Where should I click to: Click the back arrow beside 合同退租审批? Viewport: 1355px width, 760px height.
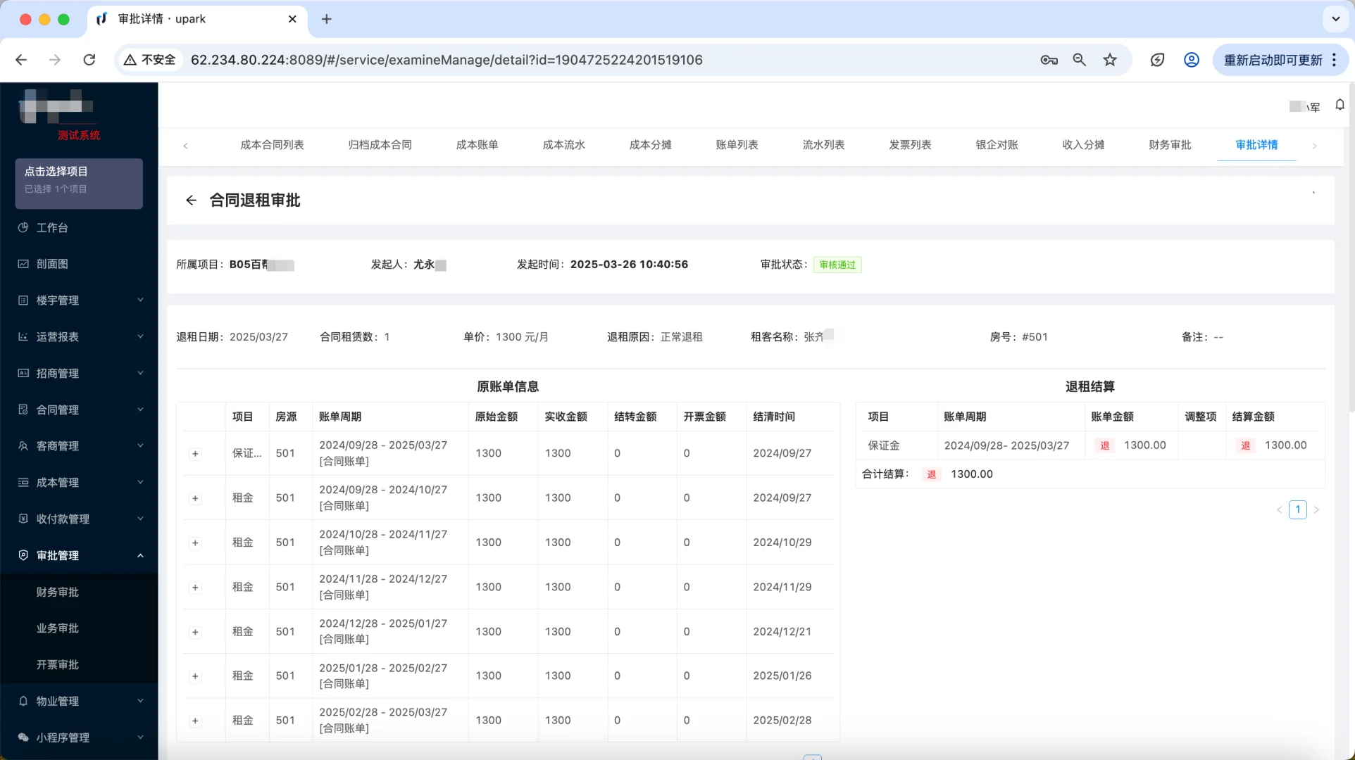coord(190,200)
